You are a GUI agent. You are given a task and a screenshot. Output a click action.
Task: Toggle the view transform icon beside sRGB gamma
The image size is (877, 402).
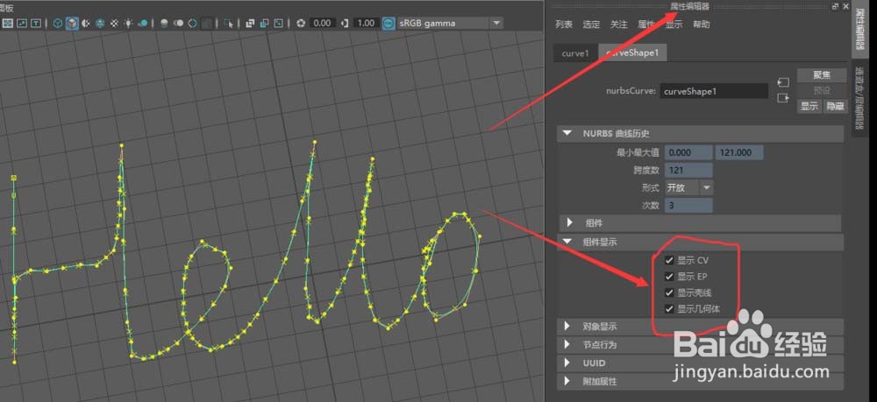coord(389,24)
